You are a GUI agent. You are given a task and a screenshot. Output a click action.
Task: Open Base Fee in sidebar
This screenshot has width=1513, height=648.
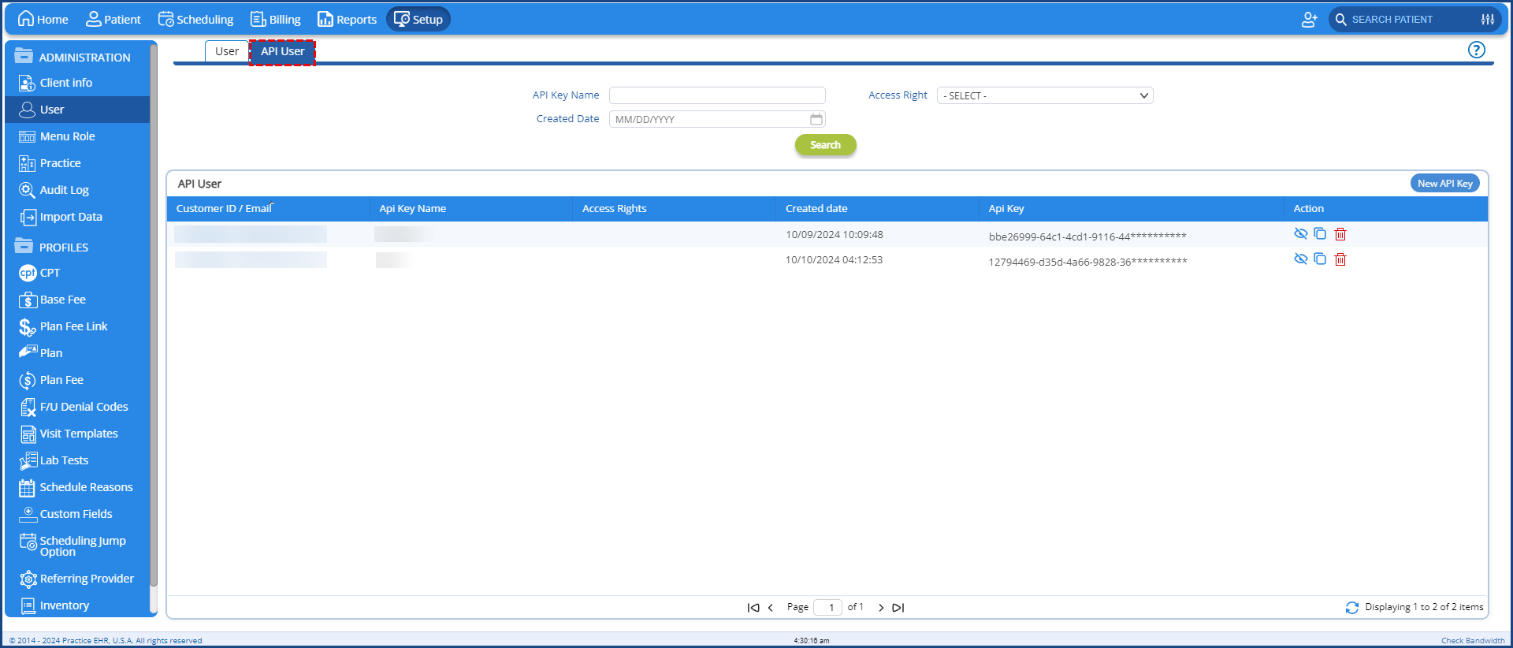(x=77, y=300)
